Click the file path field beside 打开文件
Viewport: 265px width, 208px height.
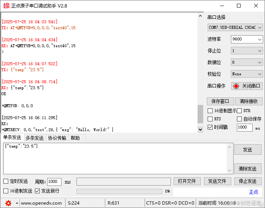point(124,181)
